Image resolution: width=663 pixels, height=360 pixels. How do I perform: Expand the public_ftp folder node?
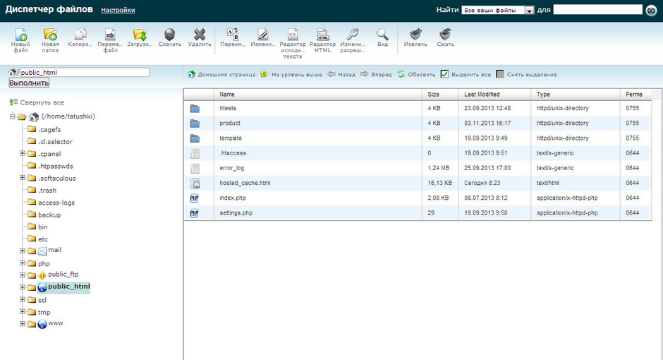[x=23, y=275]
